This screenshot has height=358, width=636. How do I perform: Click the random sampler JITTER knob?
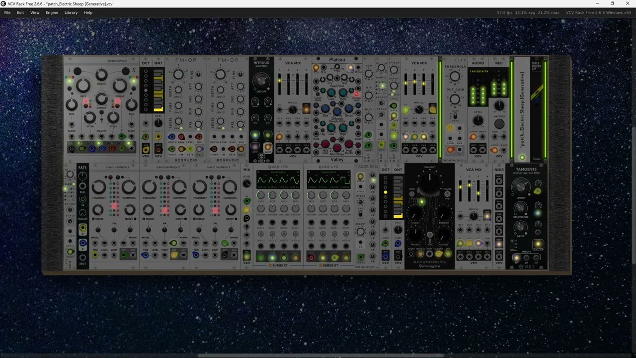coord(89,117)
